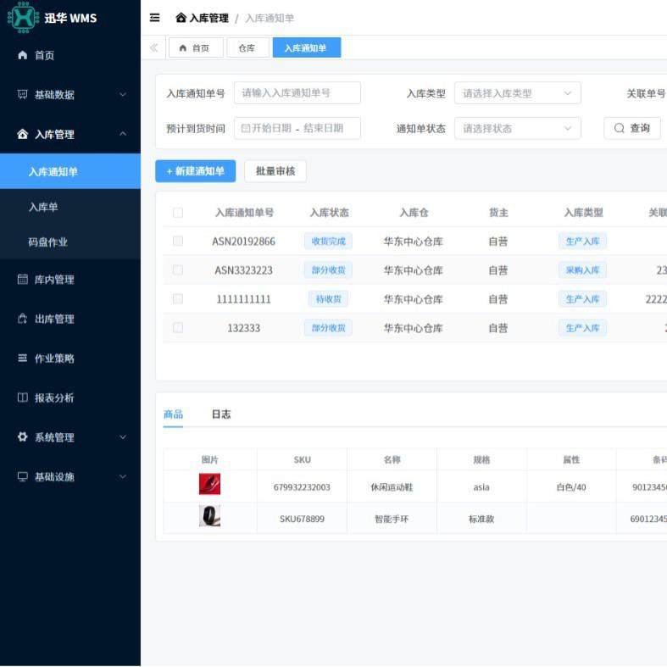Check the row 132333

(178, 327)
